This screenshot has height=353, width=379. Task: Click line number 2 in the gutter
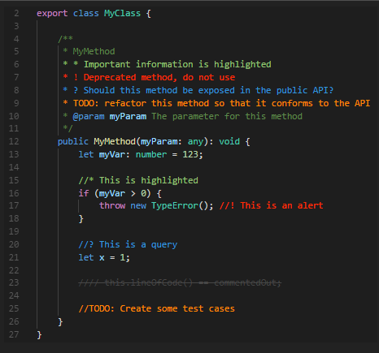tap(16, 13)
